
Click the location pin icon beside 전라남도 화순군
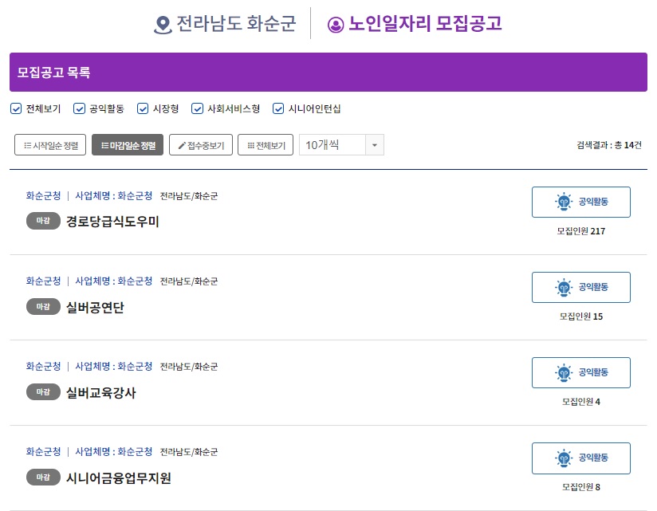click(163, 24)
